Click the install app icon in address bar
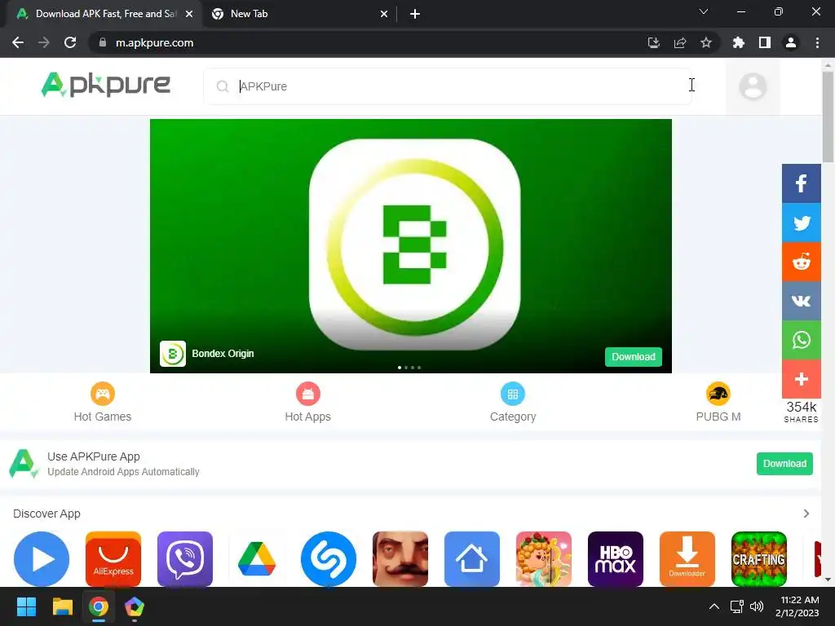 [653, 42]
